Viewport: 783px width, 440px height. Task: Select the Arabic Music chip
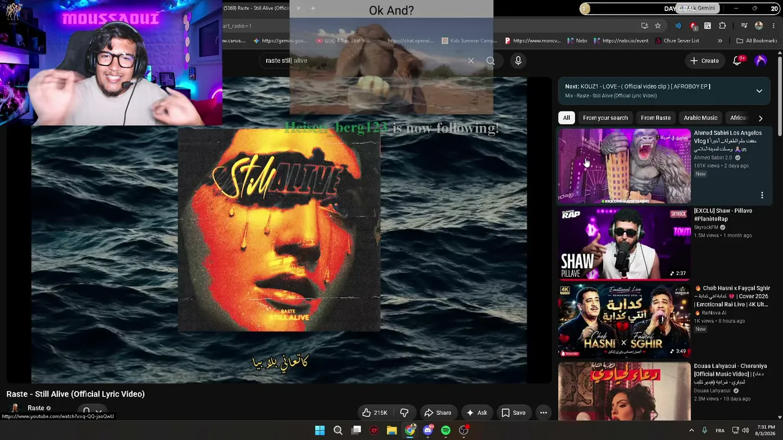pyautogui.click(x=700, y=118)
